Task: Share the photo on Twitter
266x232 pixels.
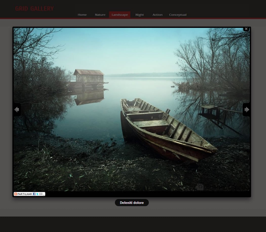Action: pos(37,194)
